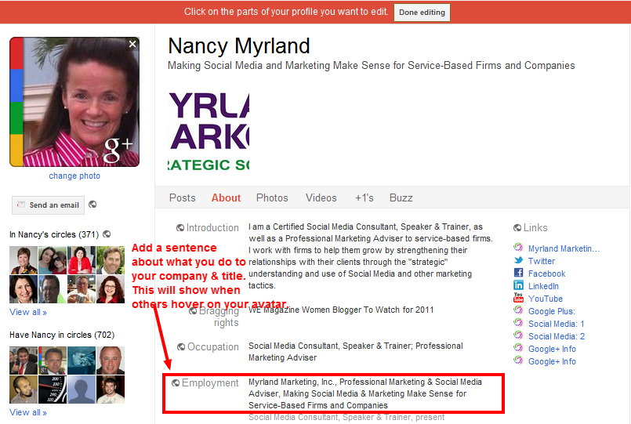Click the change photo link

[74, 176]
